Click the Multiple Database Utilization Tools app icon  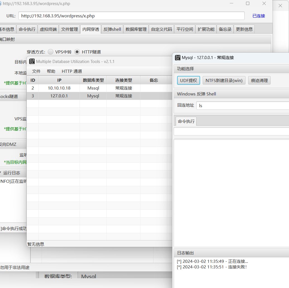pos(32,62)
